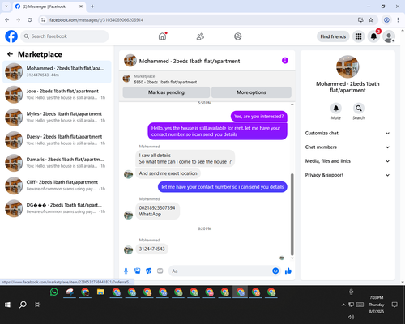Screen dimensions: 405x324
Task: Select the Messenger | Facebook browser tab
Action: [49, 6]
